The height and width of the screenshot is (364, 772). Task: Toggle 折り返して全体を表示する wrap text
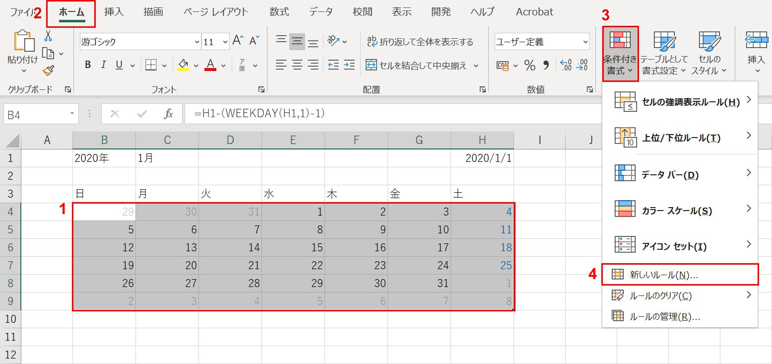click(x=420, y=42)
